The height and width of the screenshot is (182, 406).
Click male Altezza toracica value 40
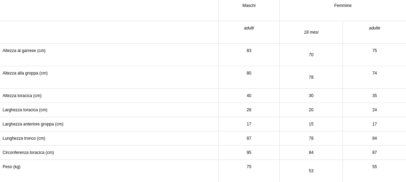point(249,96)
